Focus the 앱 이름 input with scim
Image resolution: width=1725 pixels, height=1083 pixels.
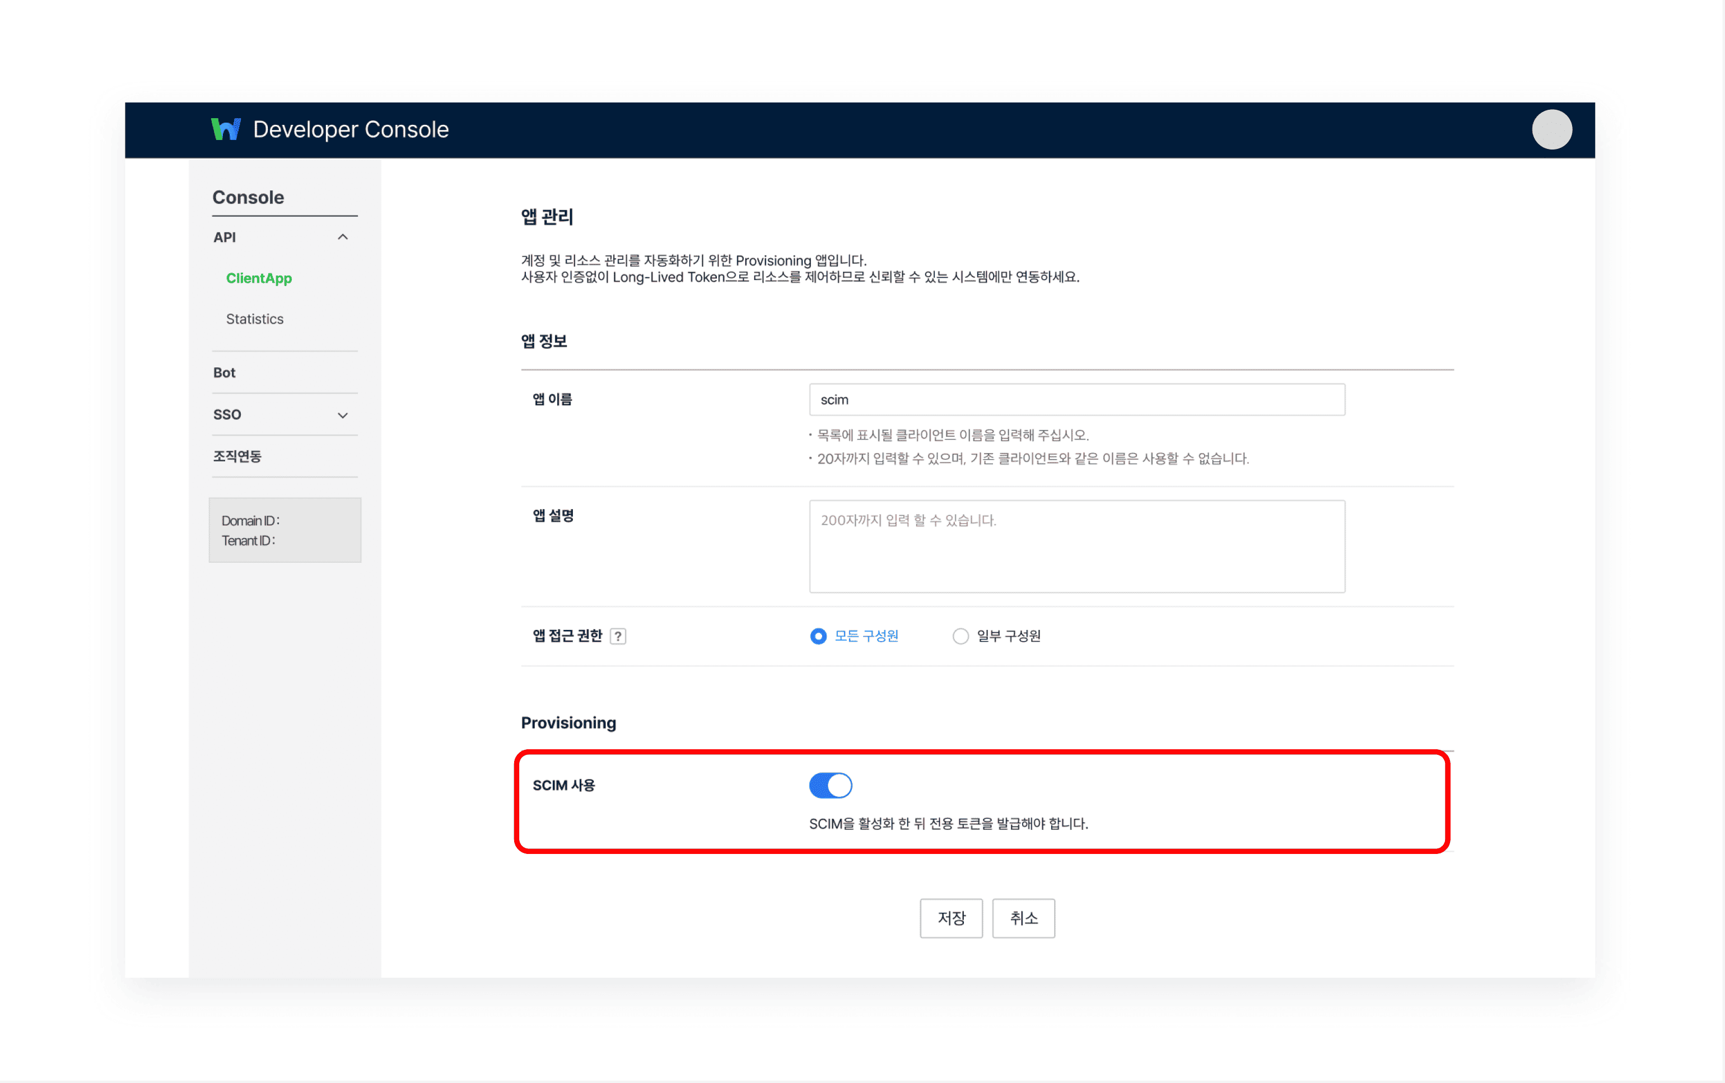pyautogui.click(x=1078, y=400)
